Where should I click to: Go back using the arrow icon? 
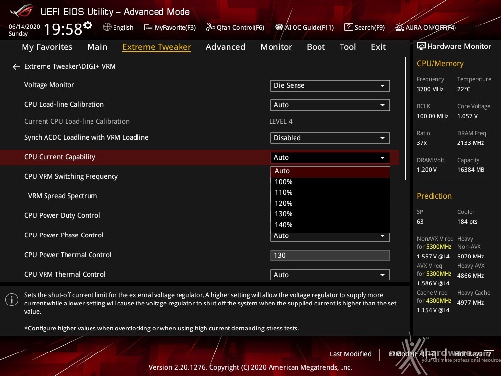coord(16,67)
